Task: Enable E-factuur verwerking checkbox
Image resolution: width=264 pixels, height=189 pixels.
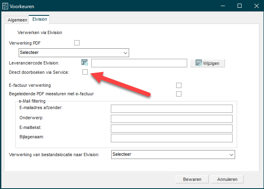Action: tap(179, 85)
